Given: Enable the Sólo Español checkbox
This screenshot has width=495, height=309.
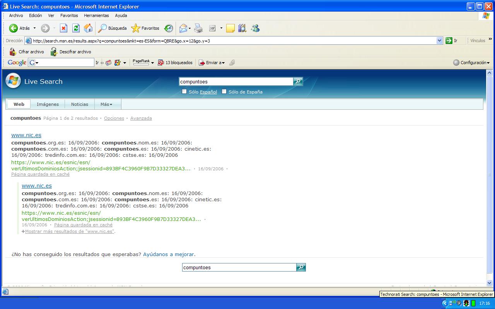Looking at the screenshot, I should tap(184, 92).
